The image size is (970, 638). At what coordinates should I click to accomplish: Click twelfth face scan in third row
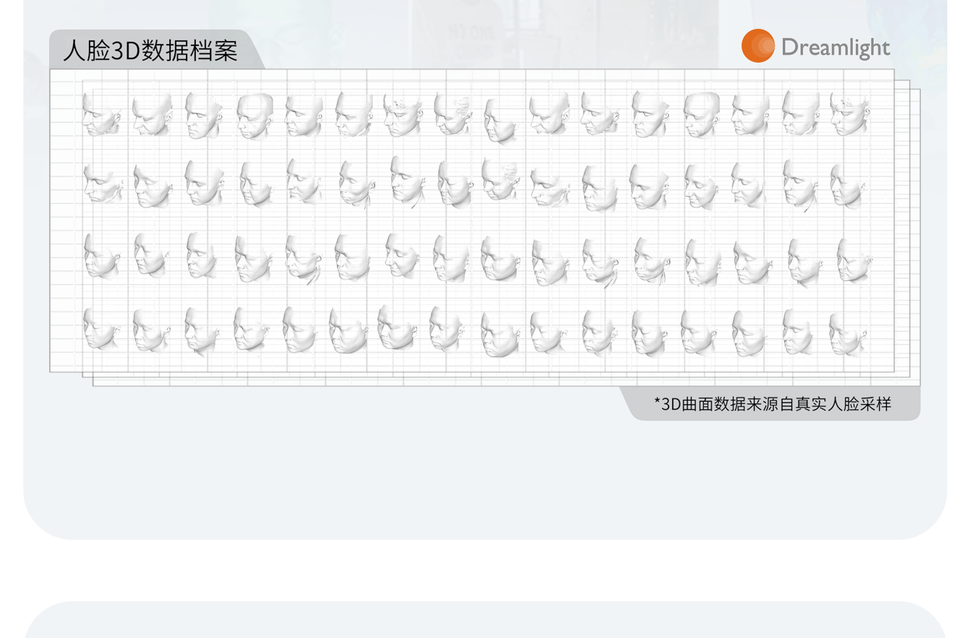click(652, 261)
